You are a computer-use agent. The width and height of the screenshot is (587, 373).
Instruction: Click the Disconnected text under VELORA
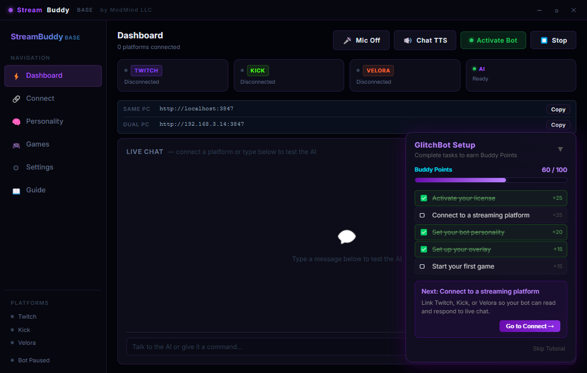(x=374, y=82)
